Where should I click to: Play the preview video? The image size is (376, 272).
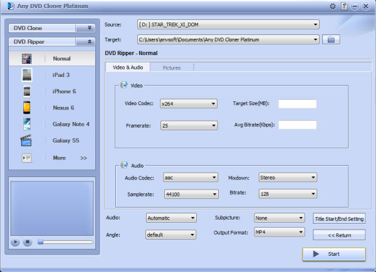click(15, 242)
